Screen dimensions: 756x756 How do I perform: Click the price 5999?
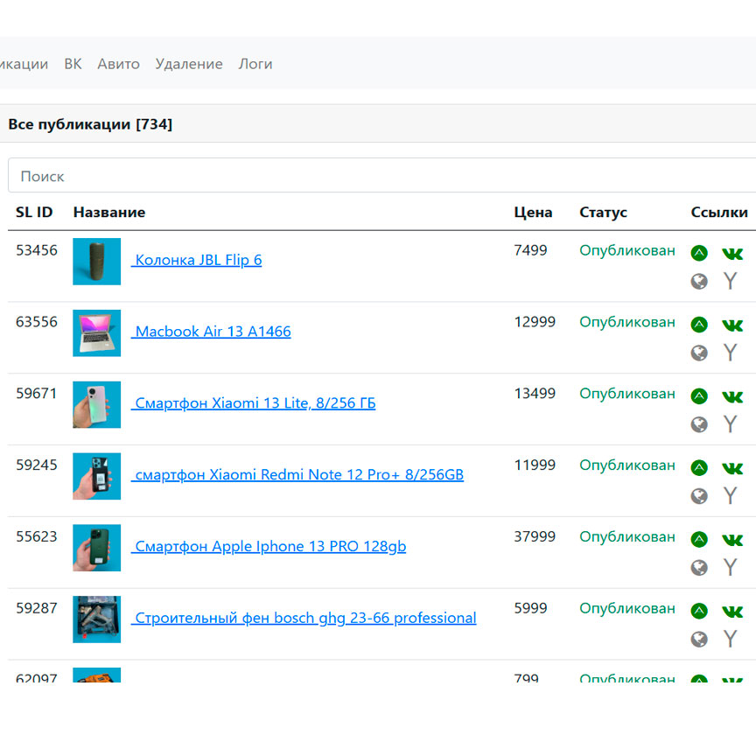coord(531,608)
